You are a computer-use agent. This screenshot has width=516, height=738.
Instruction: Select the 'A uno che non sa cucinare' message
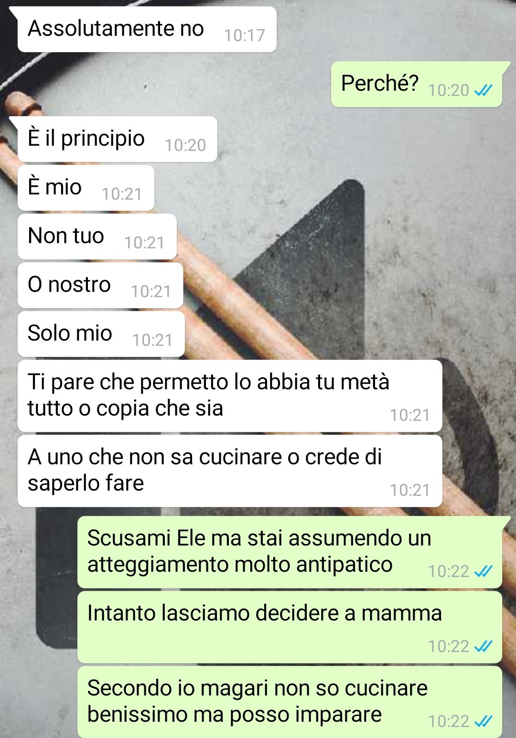coord(230,471)
